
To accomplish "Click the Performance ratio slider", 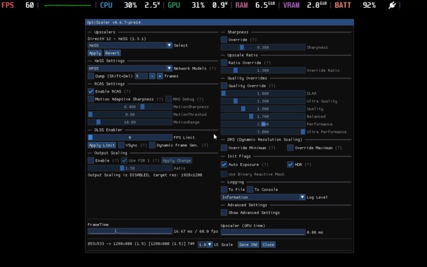I will [263, 124].
